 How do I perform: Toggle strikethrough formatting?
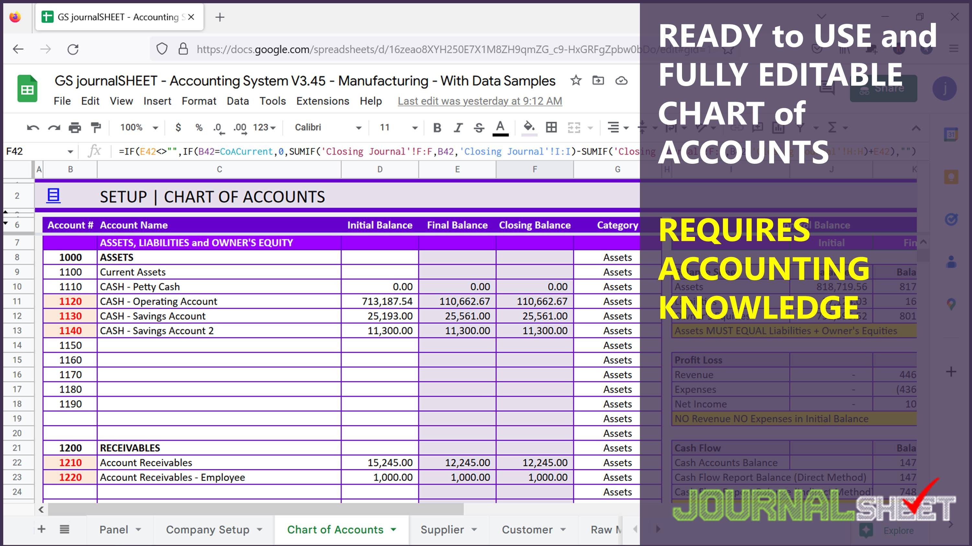[x=479, y=128]
